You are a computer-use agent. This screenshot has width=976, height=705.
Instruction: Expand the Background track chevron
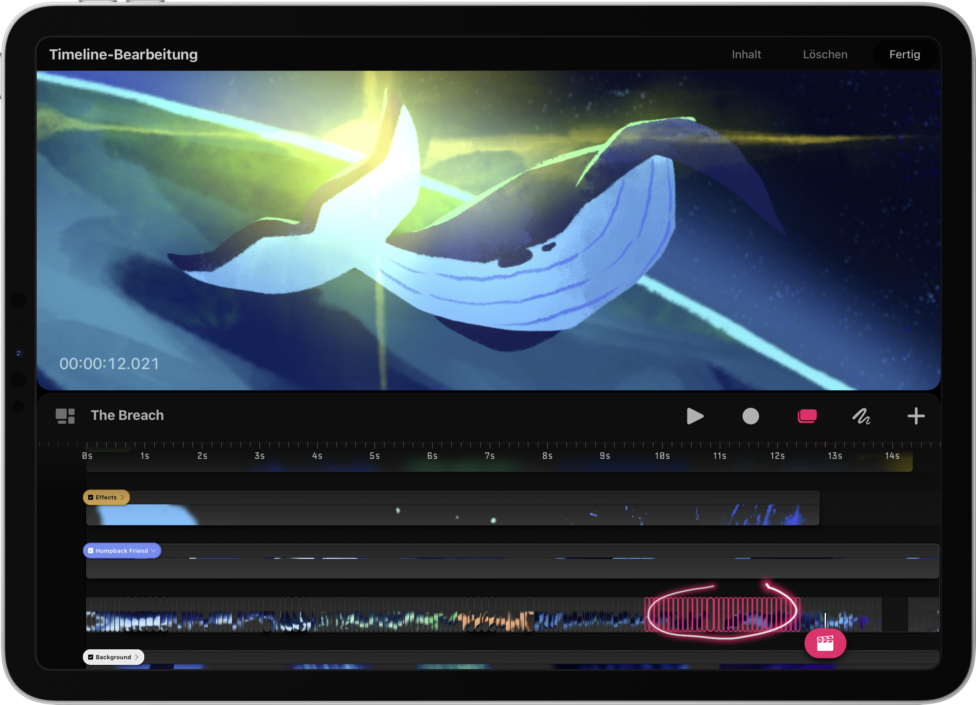coord(137,657)
